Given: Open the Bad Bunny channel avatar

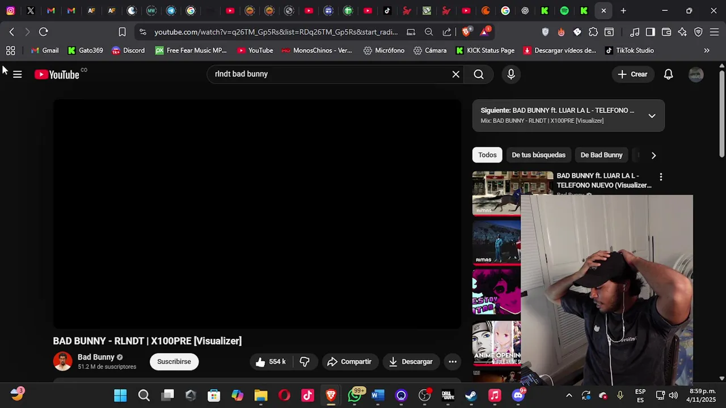Looking at the screenshot, I should coord(62,362).
